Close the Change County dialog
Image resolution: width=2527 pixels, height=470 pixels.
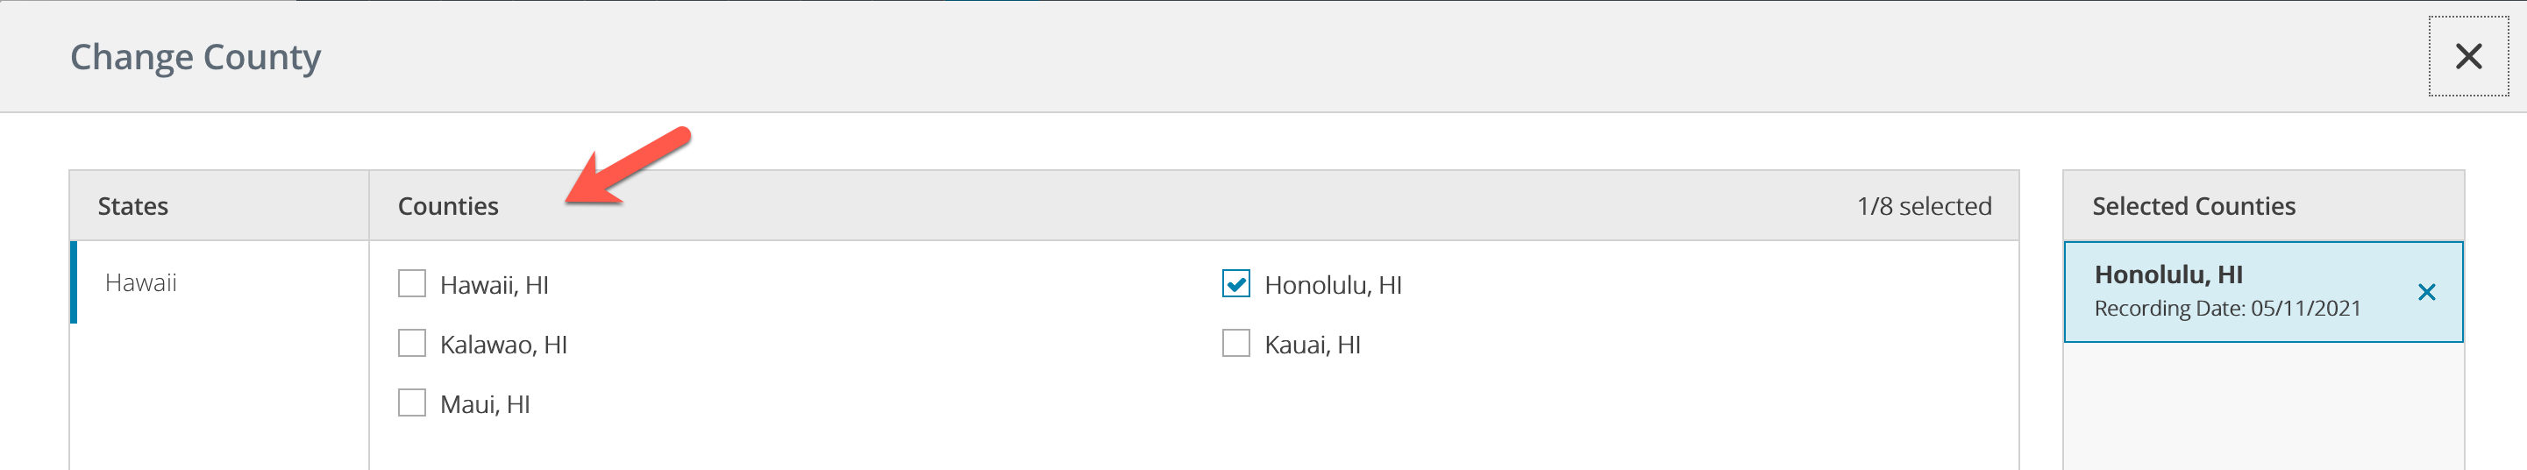pyautogui.click(x=2467, y=56)
